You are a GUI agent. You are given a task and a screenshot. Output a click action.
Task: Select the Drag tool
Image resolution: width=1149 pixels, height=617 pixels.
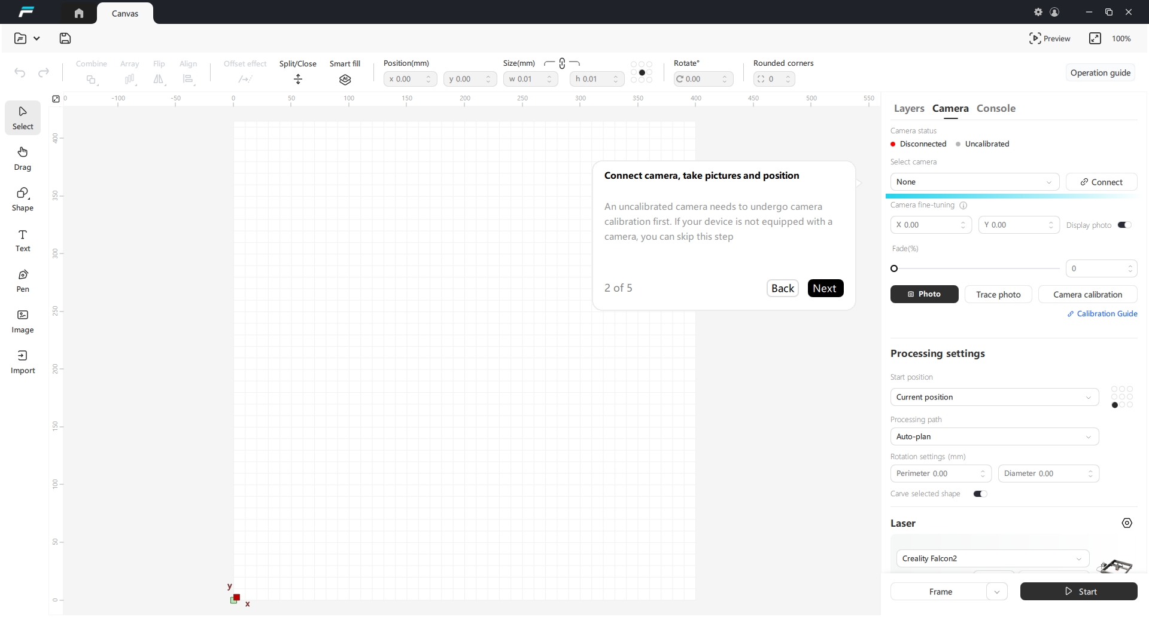click(23, 158)
